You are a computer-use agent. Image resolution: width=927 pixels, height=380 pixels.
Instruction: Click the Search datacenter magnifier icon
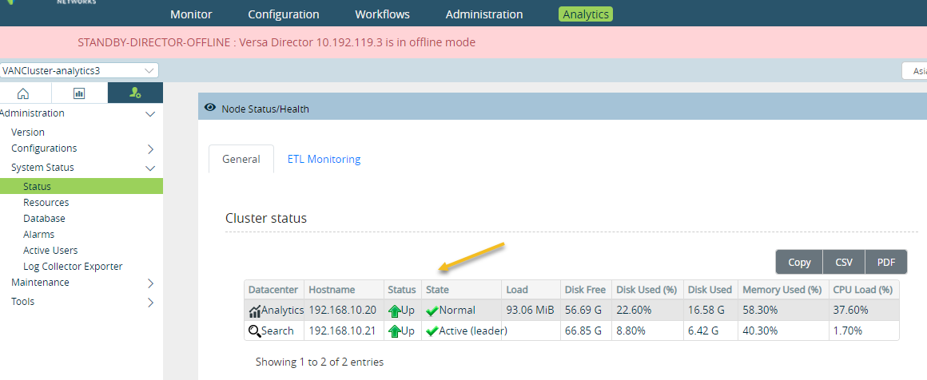click(x=255, y=331)
